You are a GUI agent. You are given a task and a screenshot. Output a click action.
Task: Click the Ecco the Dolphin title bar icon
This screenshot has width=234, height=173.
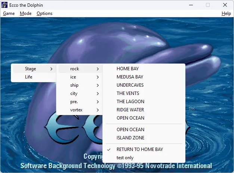pyautogui.click(x=4, y=5)
